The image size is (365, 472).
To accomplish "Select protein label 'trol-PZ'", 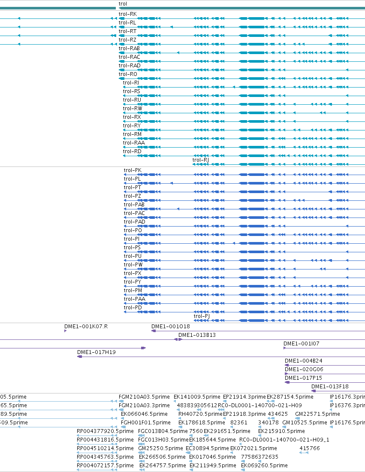I will pyautogui.click(x=132, y=196).
